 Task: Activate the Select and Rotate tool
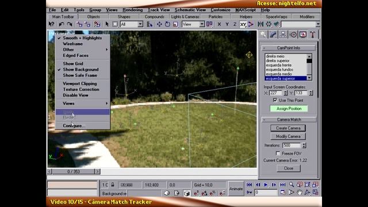coord(167,24)
